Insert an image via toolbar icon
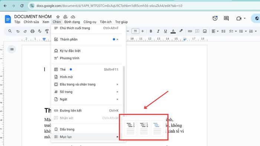 [x=205, y=31]
